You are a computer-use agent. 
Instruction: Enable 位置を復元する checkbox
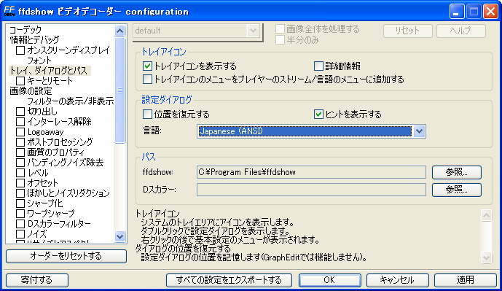click(147, 114)
